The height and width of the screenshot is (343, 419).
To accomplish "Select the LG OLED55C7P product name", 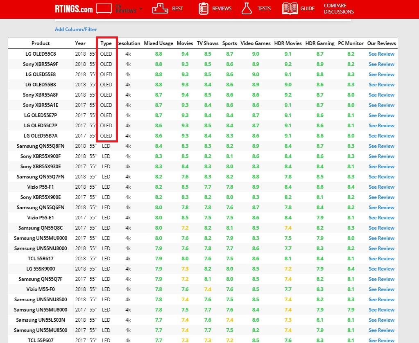I will coord(41,126).
